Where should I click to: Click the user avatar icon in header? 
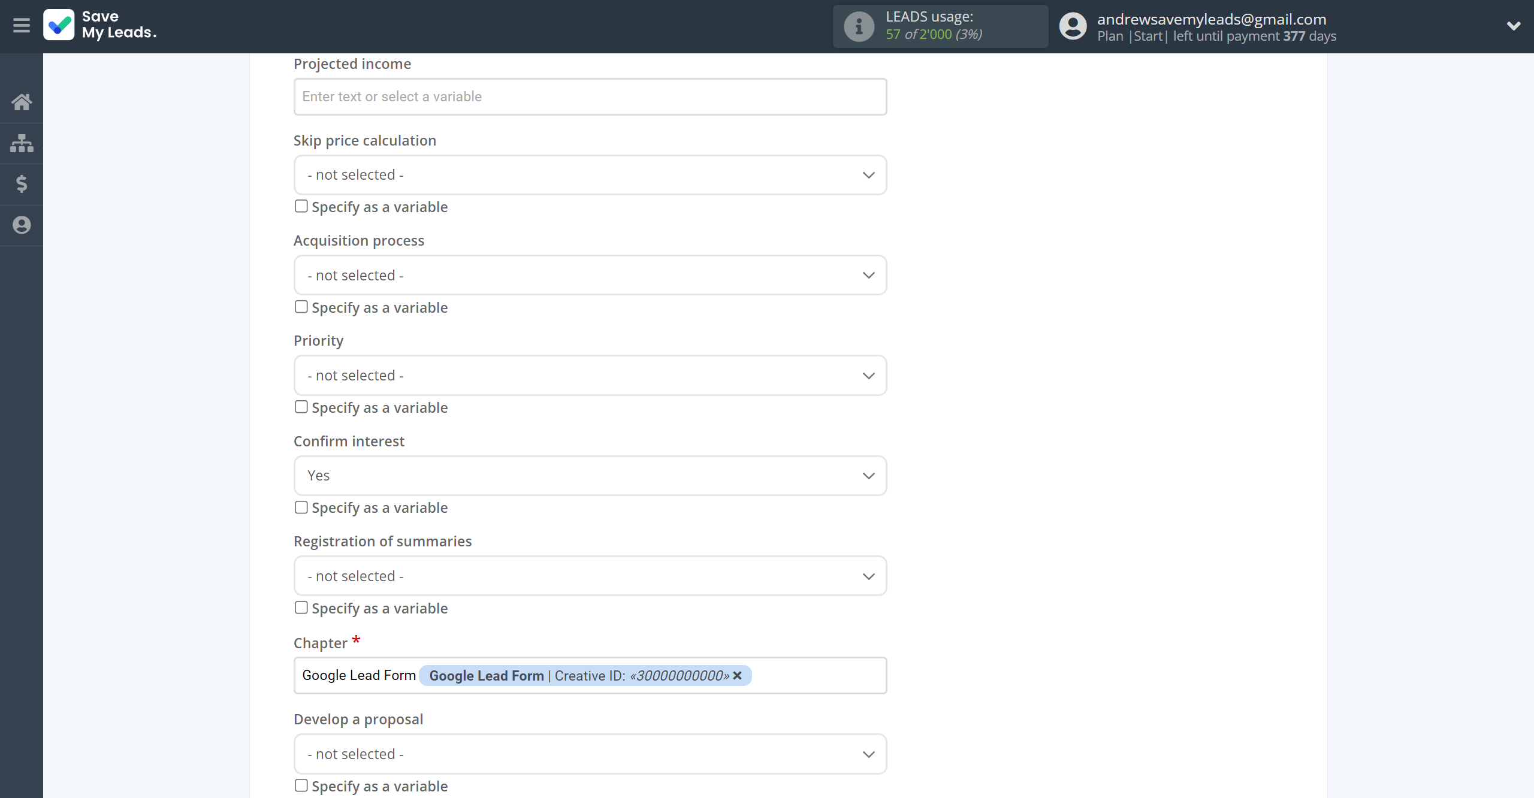click(x=1073, y=26)
